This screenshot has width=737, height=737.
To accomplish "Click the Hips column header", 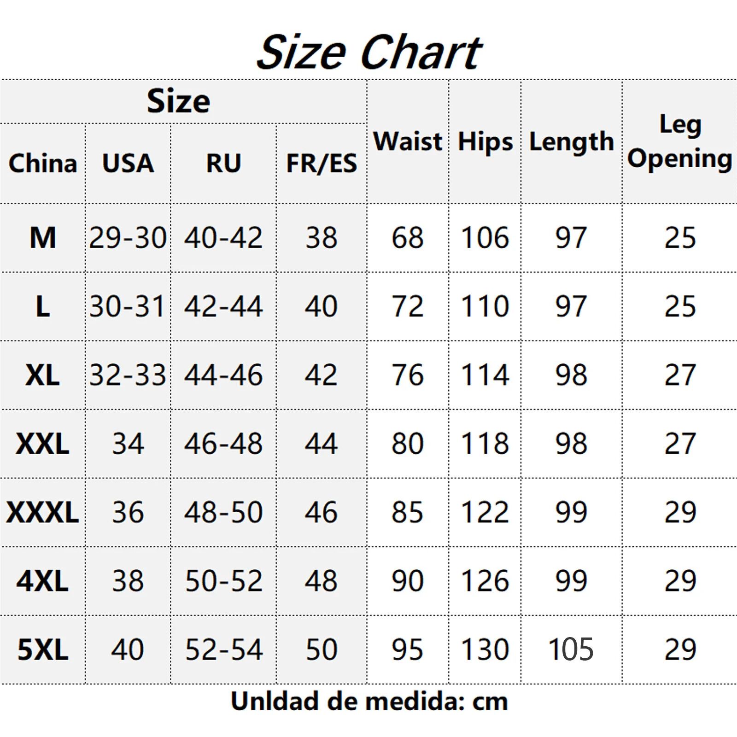I will tap(485, 141).
